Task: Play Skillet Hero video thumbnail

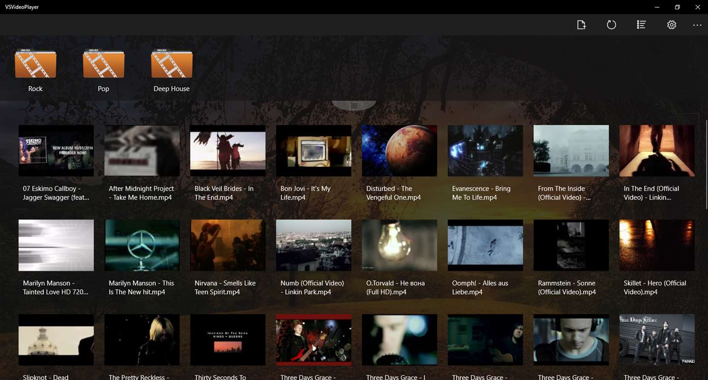Action: pyautogui.click(x=657, y=245)
